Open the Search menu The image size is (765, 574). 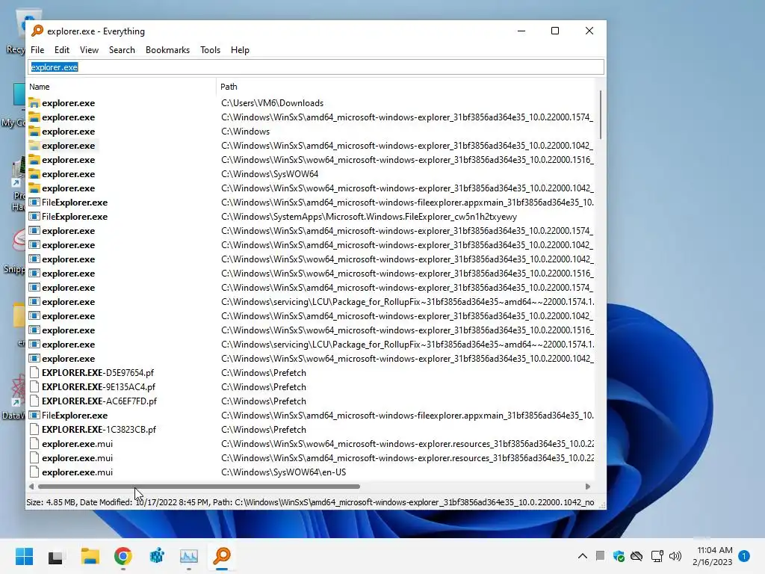tap(122, 50)
